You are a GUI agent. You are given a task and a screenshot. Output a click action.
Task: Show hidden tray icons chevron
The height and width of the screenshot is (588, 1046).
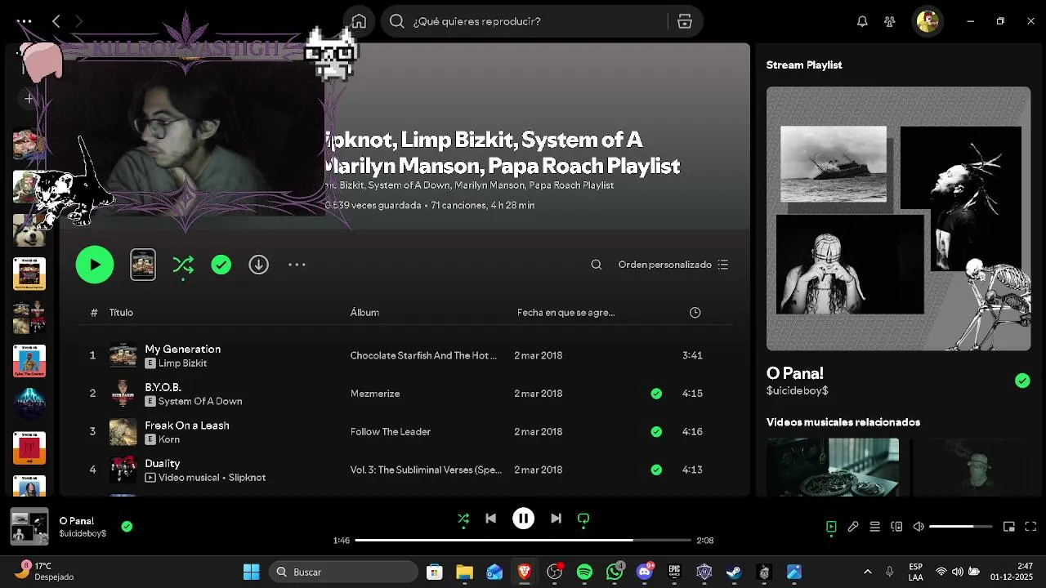867,572
